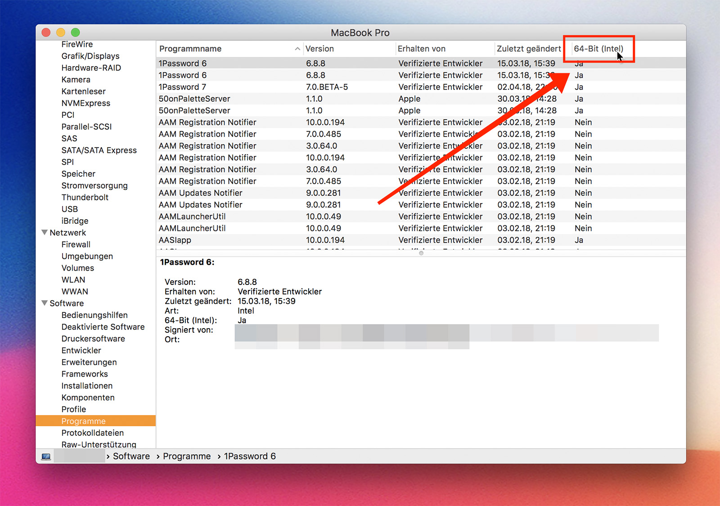Select the Netzwerk category label
The image size is (720, 506).
tap(67, 233)
